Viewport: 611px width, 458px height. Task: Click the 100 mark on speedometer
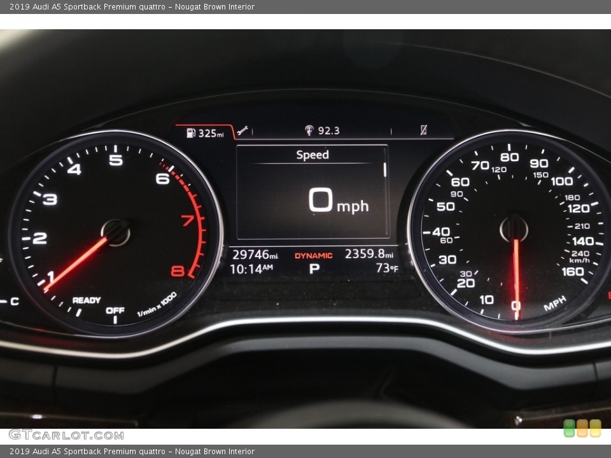562,181
